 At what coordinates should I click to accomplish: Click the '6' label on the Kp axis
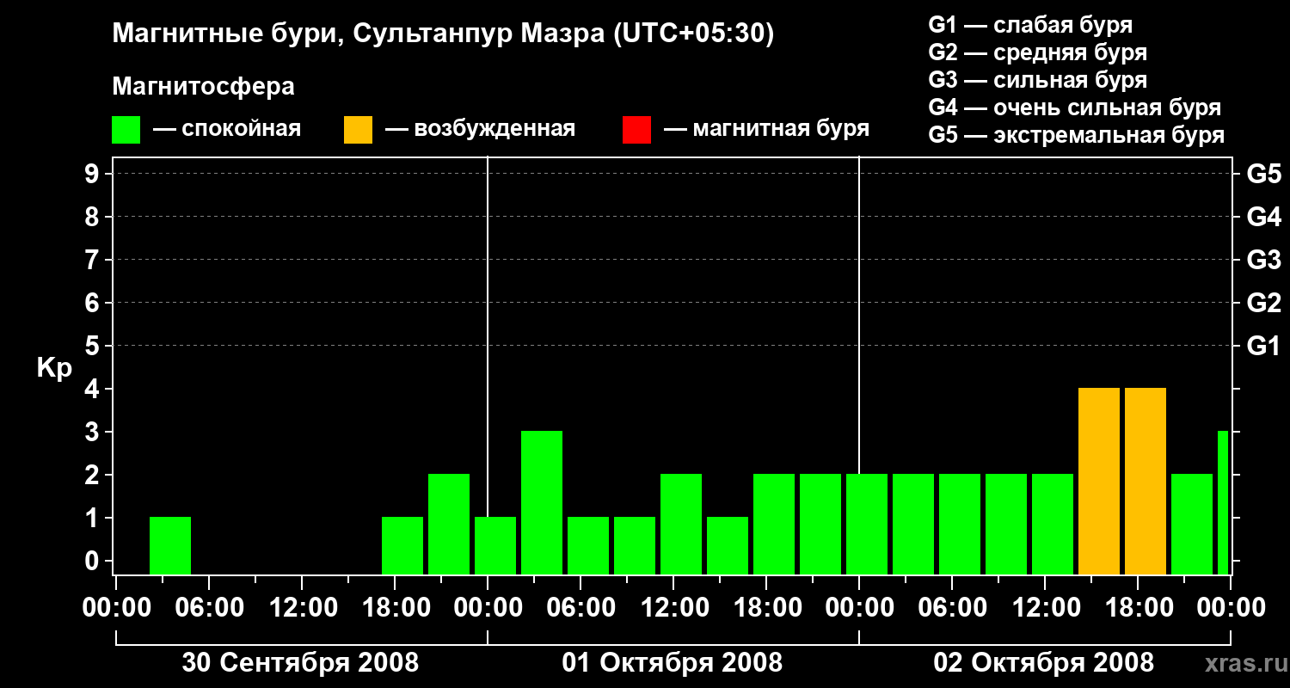94,303
